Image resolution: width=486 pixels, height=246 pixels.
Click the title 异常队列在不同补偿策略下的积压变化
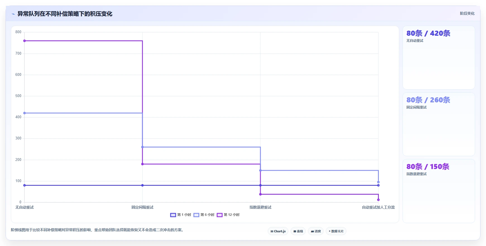click(65, 14)
